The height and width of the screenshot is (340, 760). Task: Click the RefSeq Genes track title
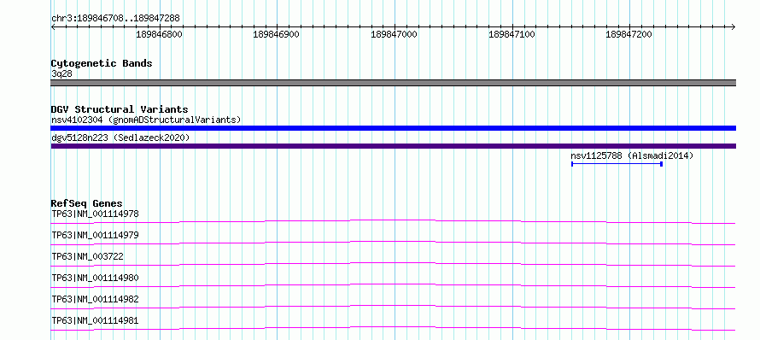point(87,203)
